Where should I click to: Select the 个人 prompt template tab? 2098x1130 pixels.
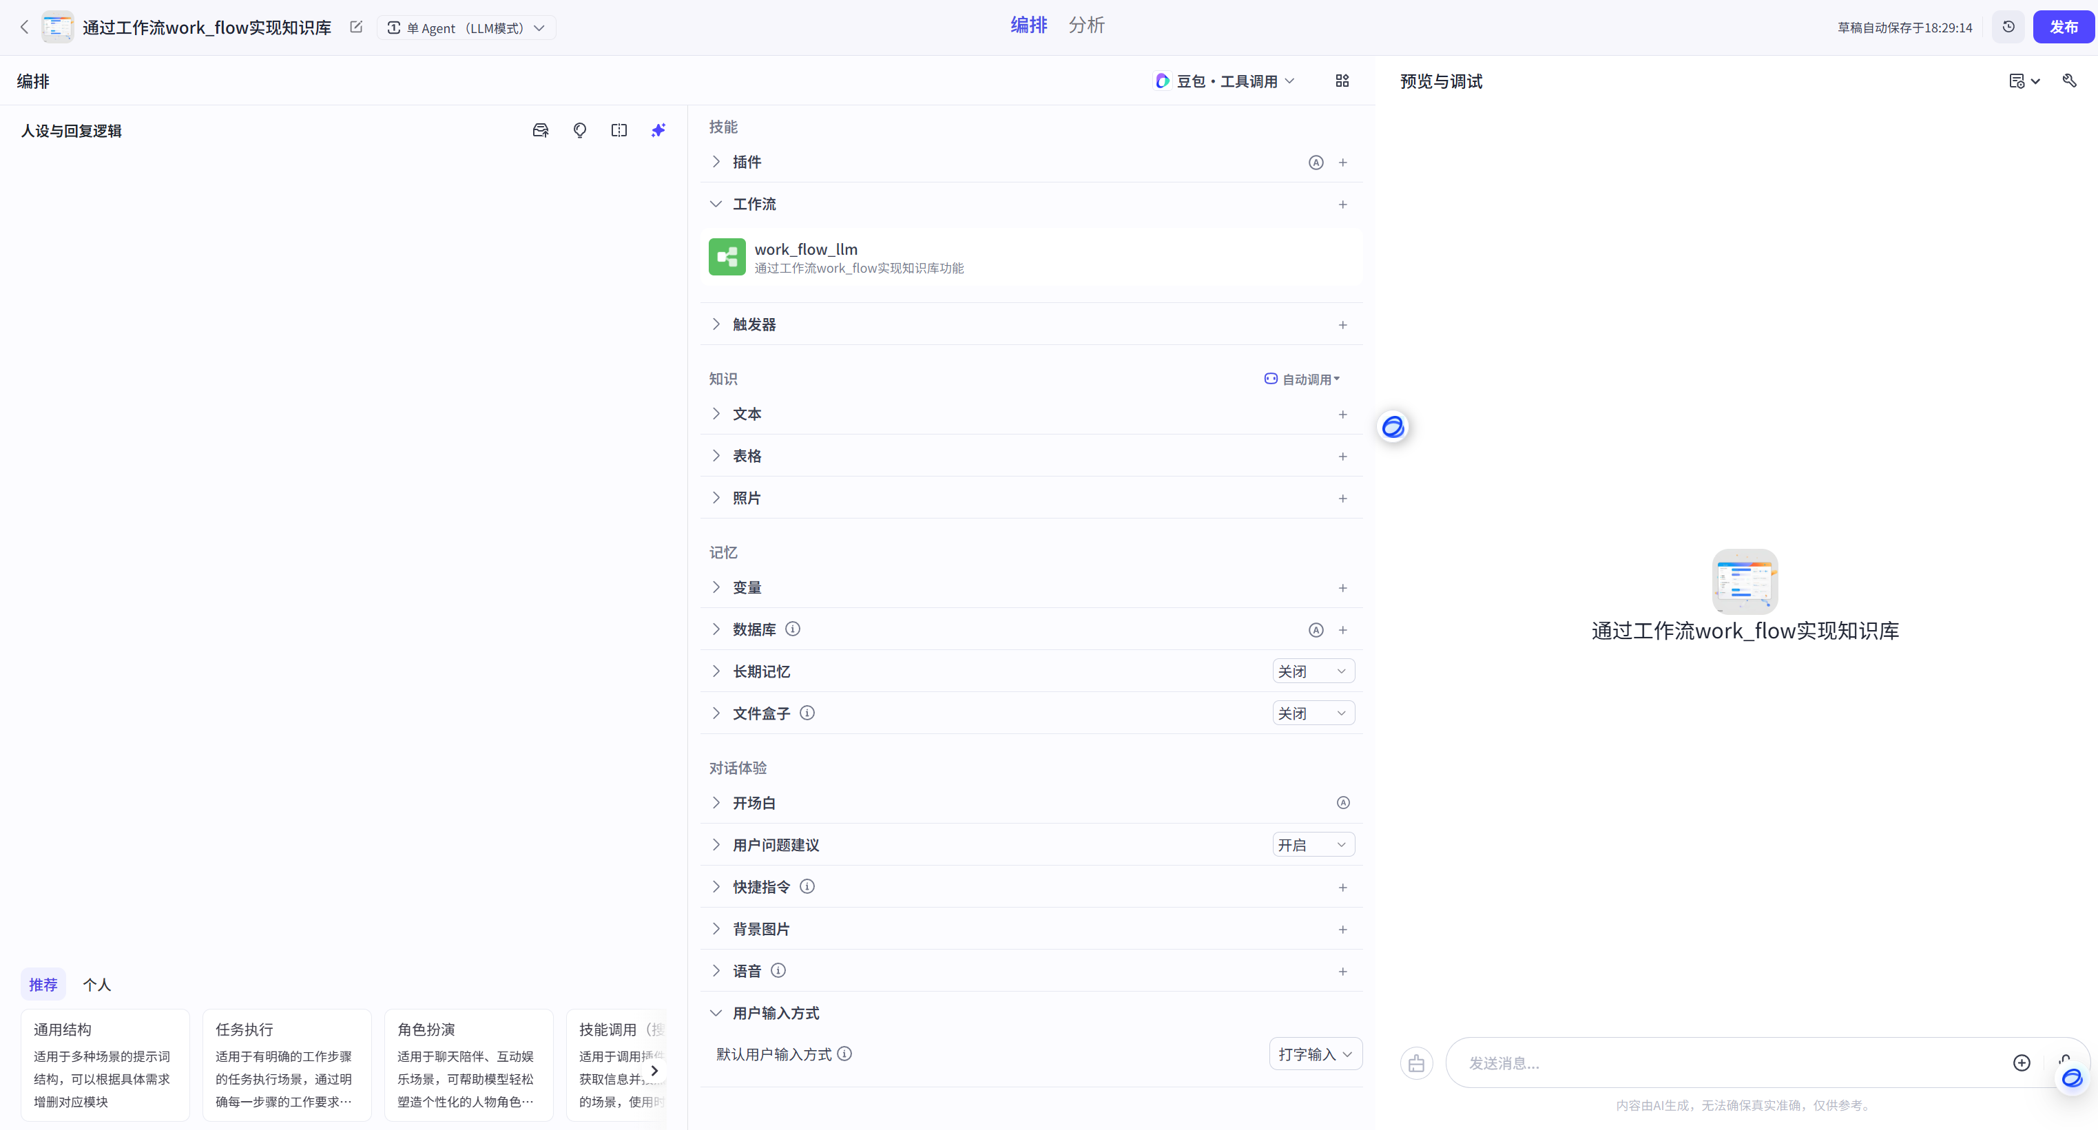click(97, 984)
